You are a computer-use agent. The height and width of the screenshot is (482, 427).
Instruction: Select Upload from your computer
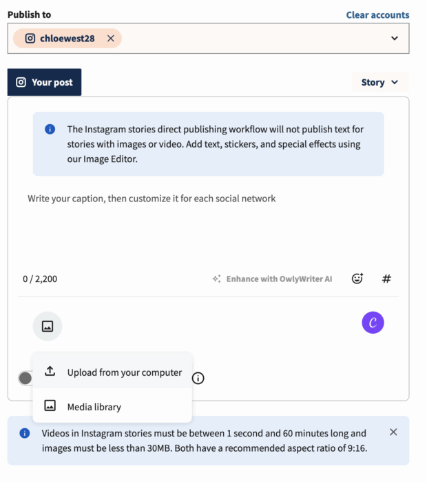click(124, 372)
